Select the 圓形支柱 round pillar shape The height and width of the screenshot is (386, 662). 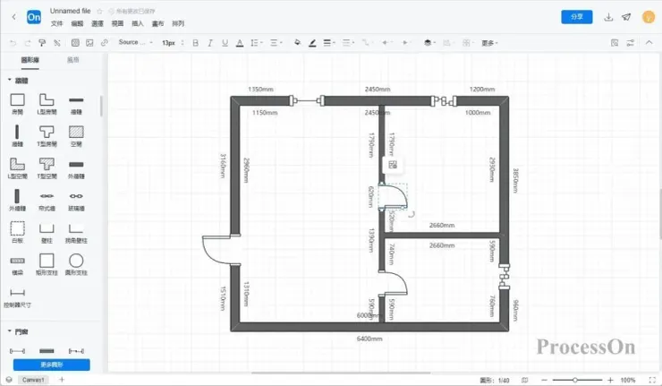[76, 264]
